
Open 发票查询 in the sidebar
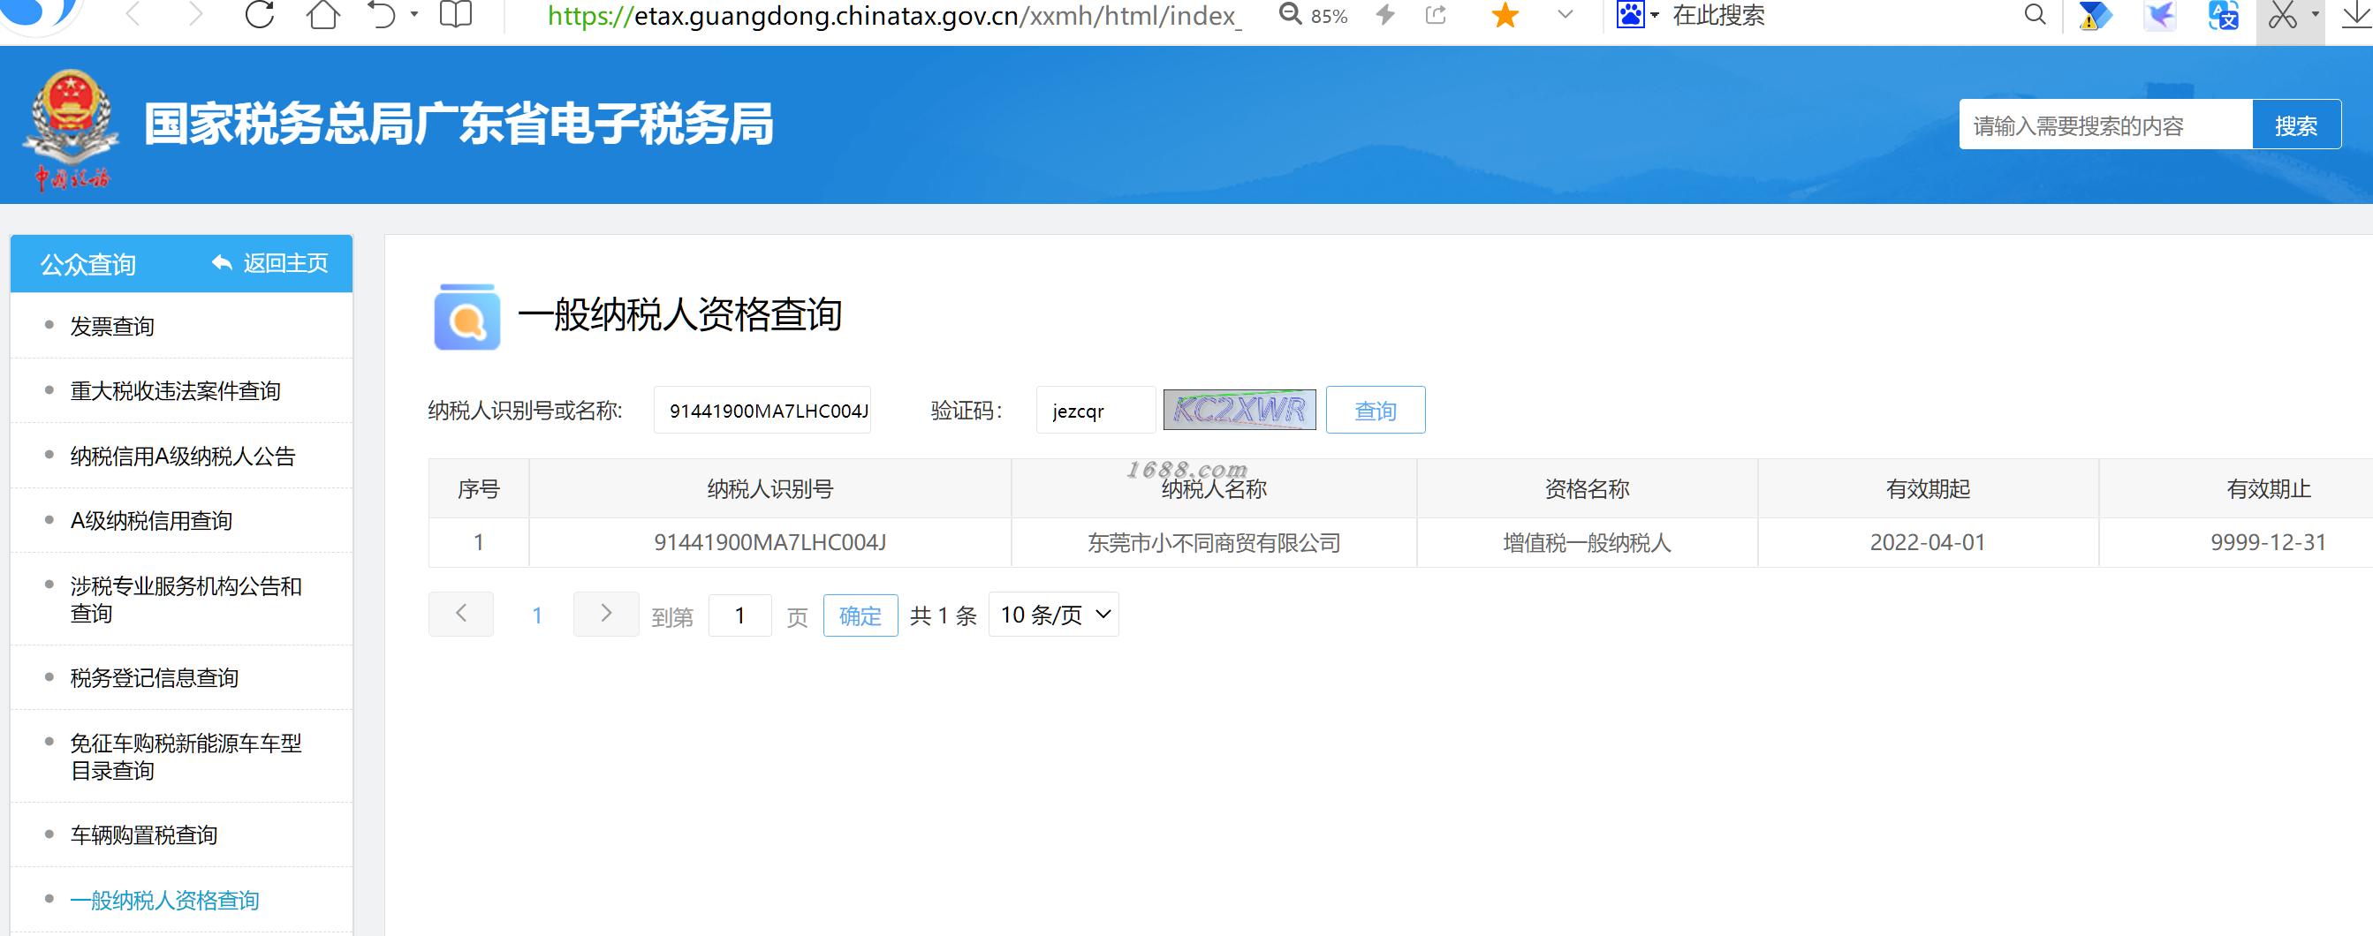pyautogui.click(x=112, y=327)
